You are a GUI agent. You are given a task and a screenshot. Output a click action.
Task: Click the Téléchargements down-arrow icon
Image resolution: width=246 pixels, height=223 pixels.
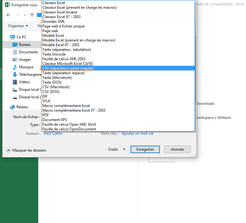coord(15,75)
